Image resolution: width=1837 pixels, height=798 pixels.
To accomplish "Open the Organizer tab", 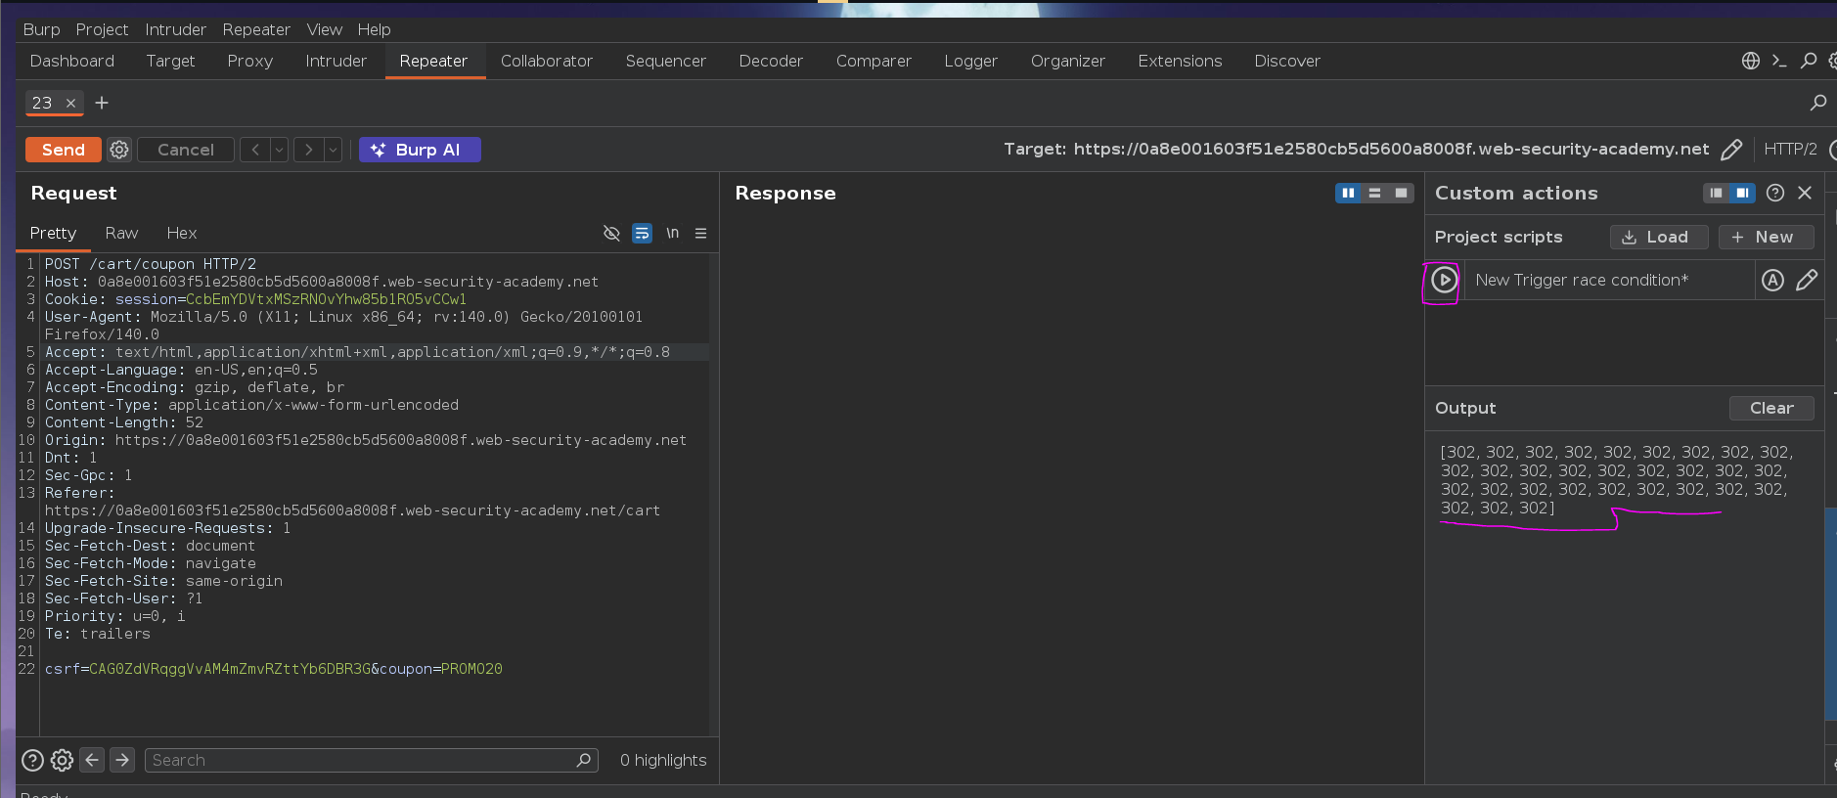I will click(x=1067, y=61).
